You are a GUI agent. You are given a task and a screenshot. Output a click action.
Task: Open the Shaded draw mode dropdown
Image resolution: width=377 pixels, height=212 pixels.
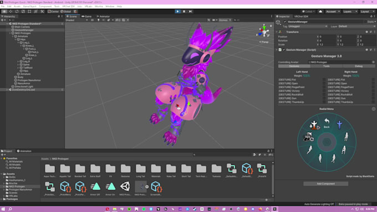(x=77, y=20)
